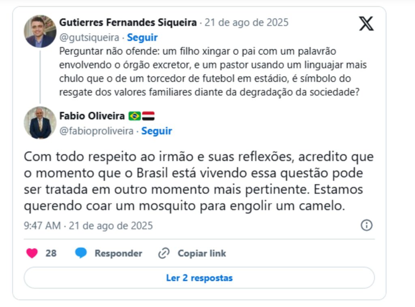Follow @gutsiqueira via Seguir
Image resolution: width=415 pixels, height=307 pixels.
tap(142, 38)
